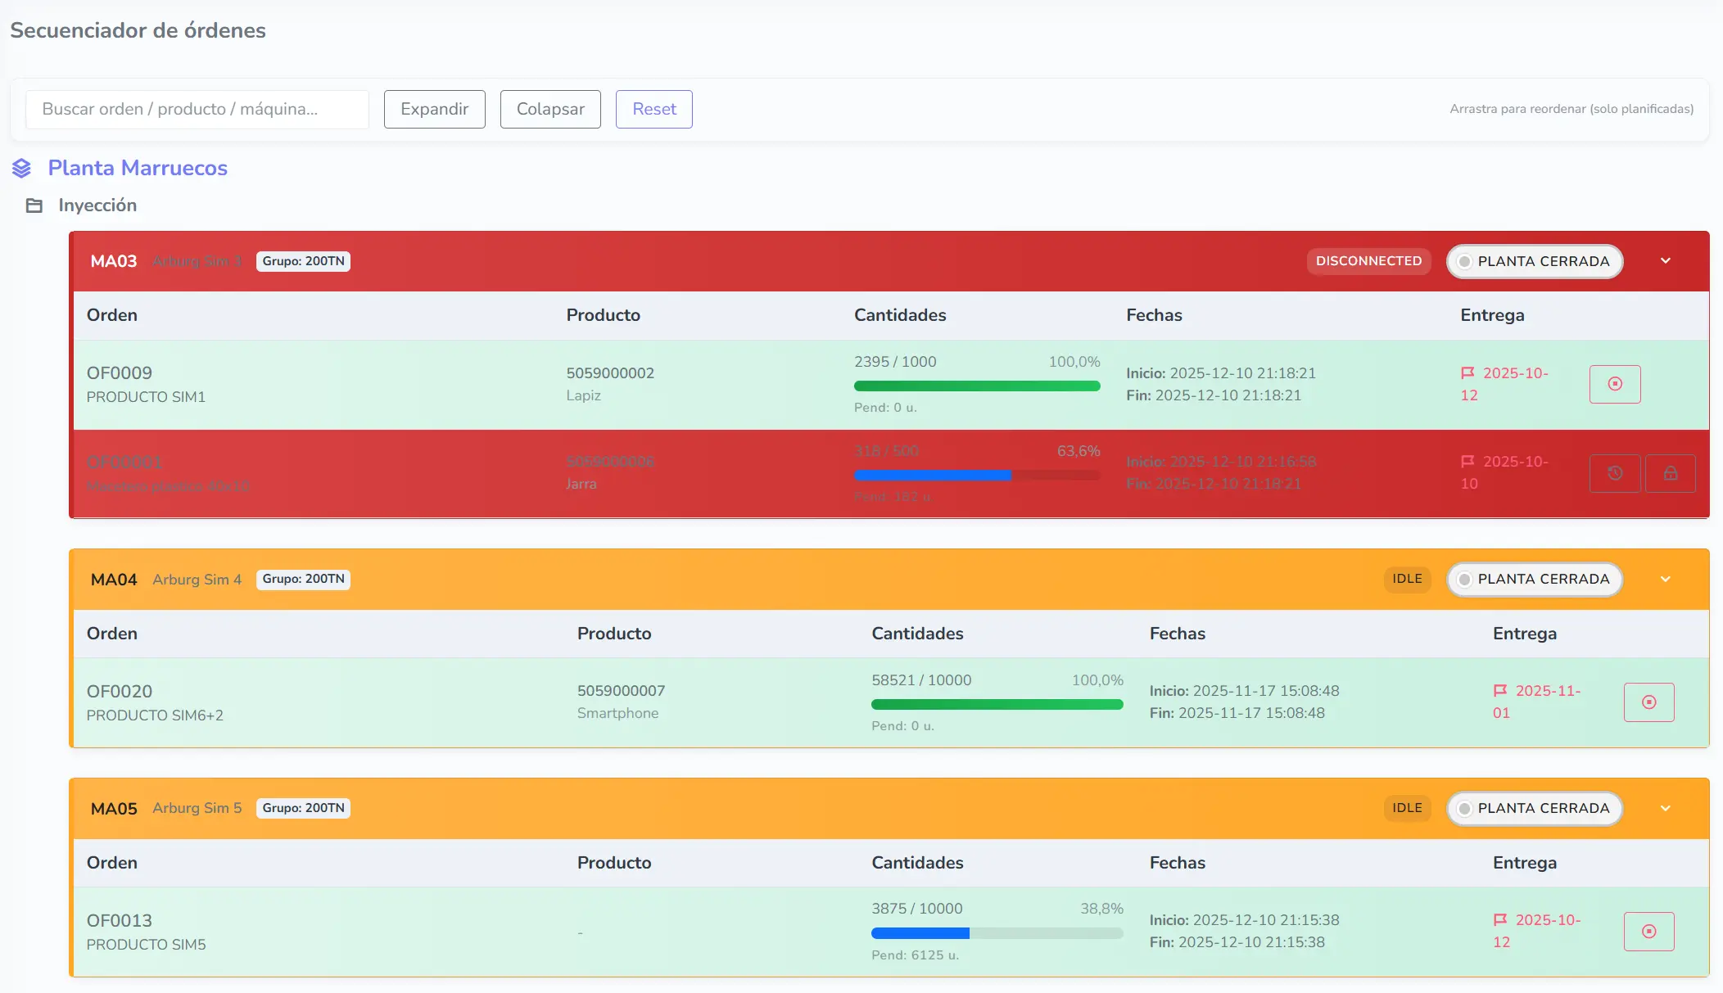This screenshot has height=993, width=1723.
Task: Click the lock icon on the Jarra order
Action: [x=1670, y=473]
